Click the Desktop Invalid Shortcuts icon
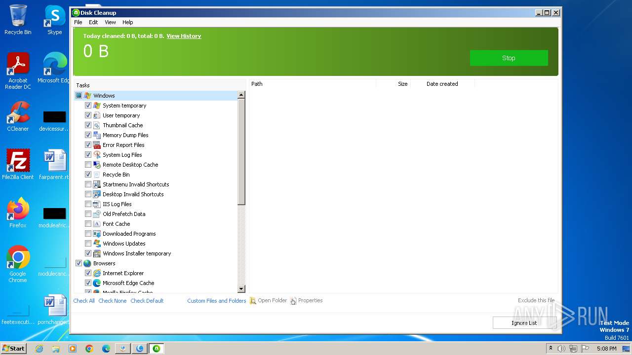Viewport: 632px width, 355px height. pos(97,194)
